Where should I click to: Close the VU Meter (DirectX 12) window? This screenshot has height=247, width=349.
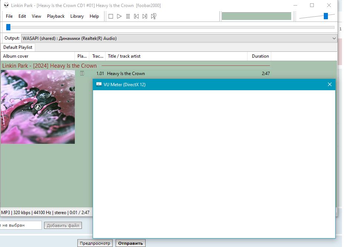330,84
